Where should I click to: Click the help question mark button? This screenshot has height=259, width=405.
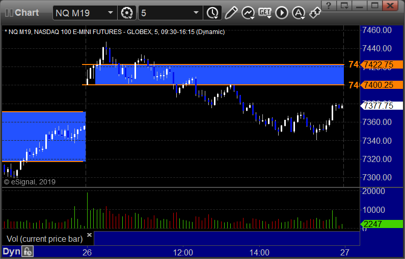tap(329, 6)
